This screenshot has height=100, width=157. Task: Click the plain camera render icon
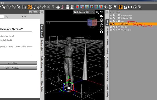click(x=130, y=7)
